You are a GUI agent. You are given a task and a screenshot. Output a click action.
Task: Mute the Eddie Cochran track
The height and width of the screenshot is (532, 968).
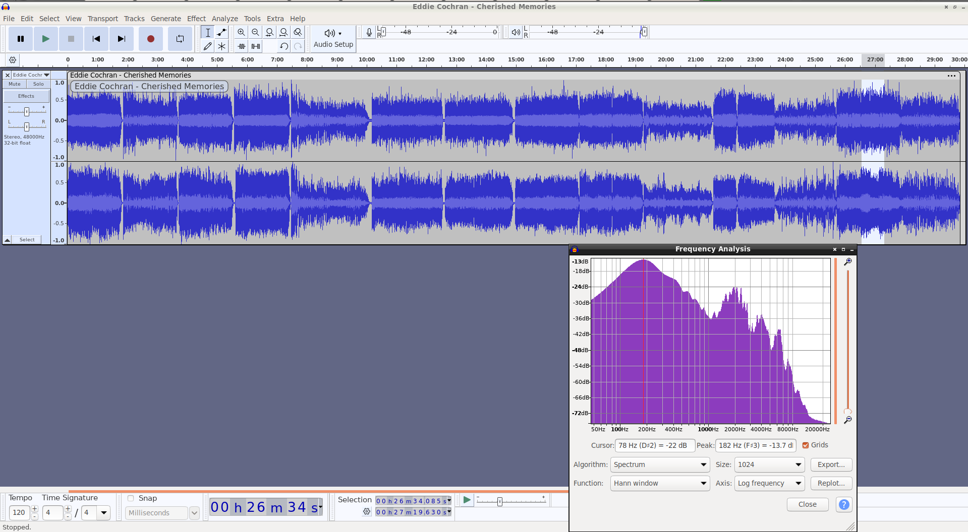(15, 84)
